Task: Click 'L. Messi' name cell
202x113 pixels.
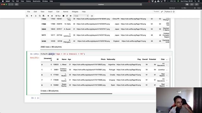Action: pos(63,65)
